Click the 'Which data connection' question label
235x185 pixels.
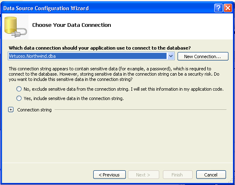pos(100,48)
